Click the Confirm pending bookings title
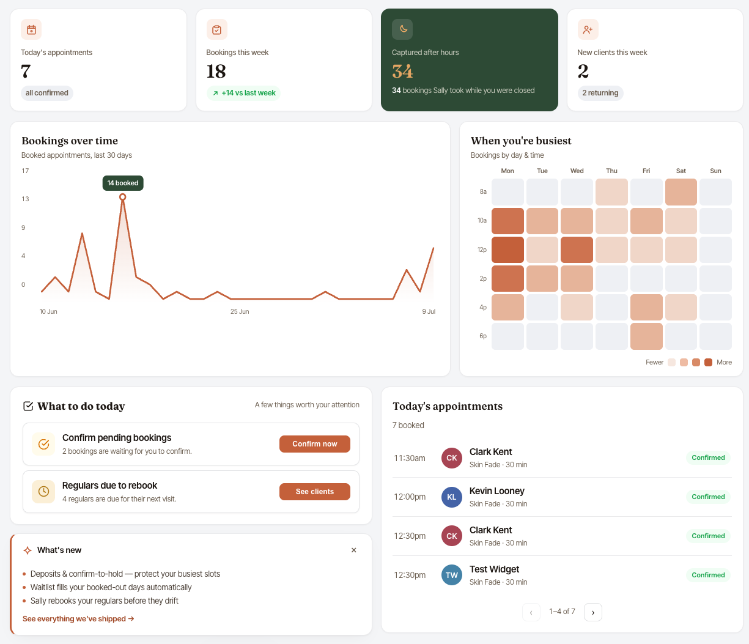Screen dimensions: 749x644 [117, 438]
